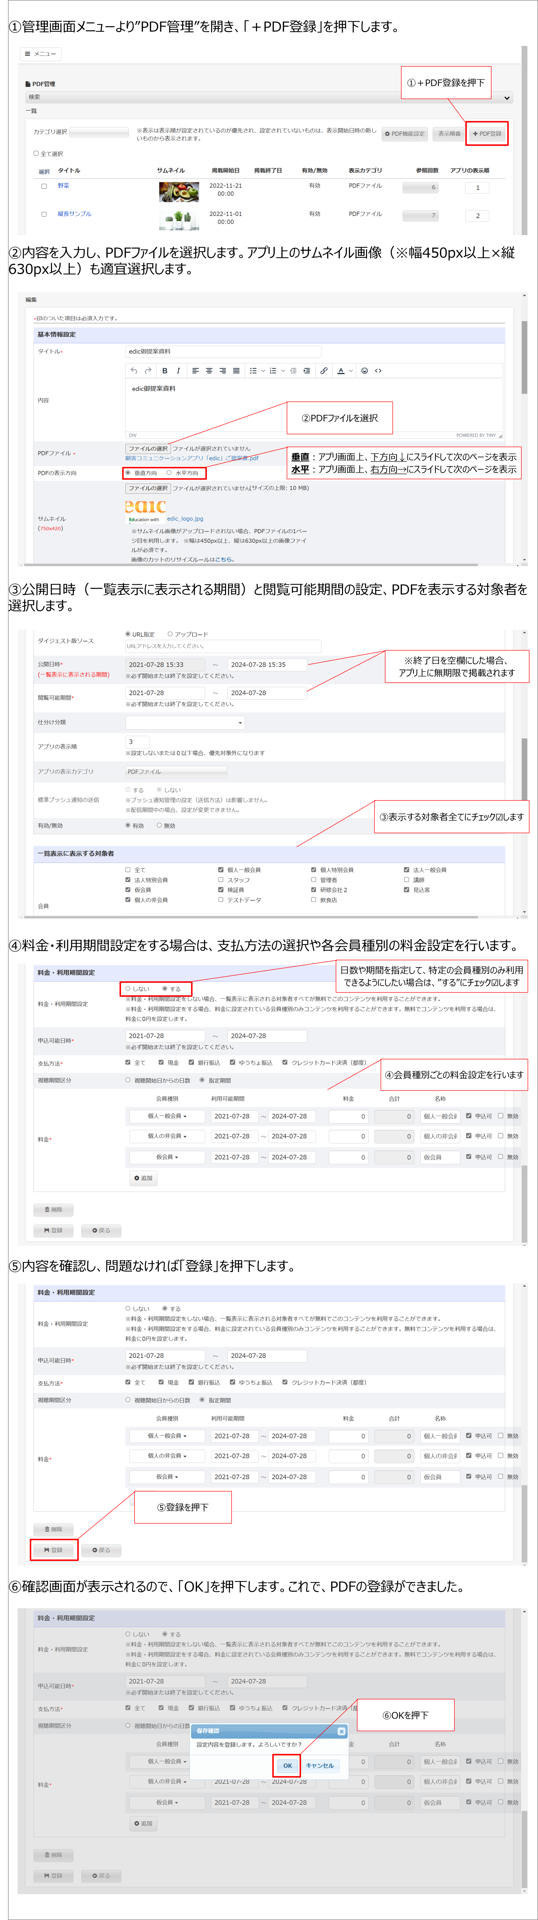The image size is (538, 1920).
Task: Toggle the 飲食店 checkbox
Action: point(313,900)
